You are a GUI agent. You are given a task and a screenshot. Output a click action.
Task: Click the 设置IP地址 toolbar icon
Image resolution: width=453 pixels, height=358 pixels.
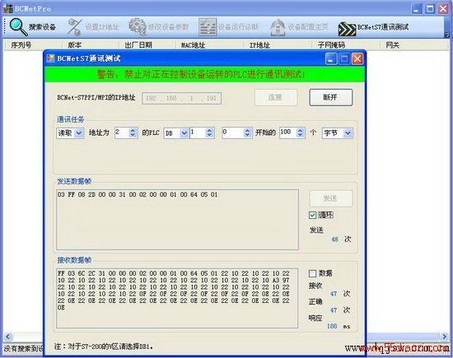tap(75, 27)
